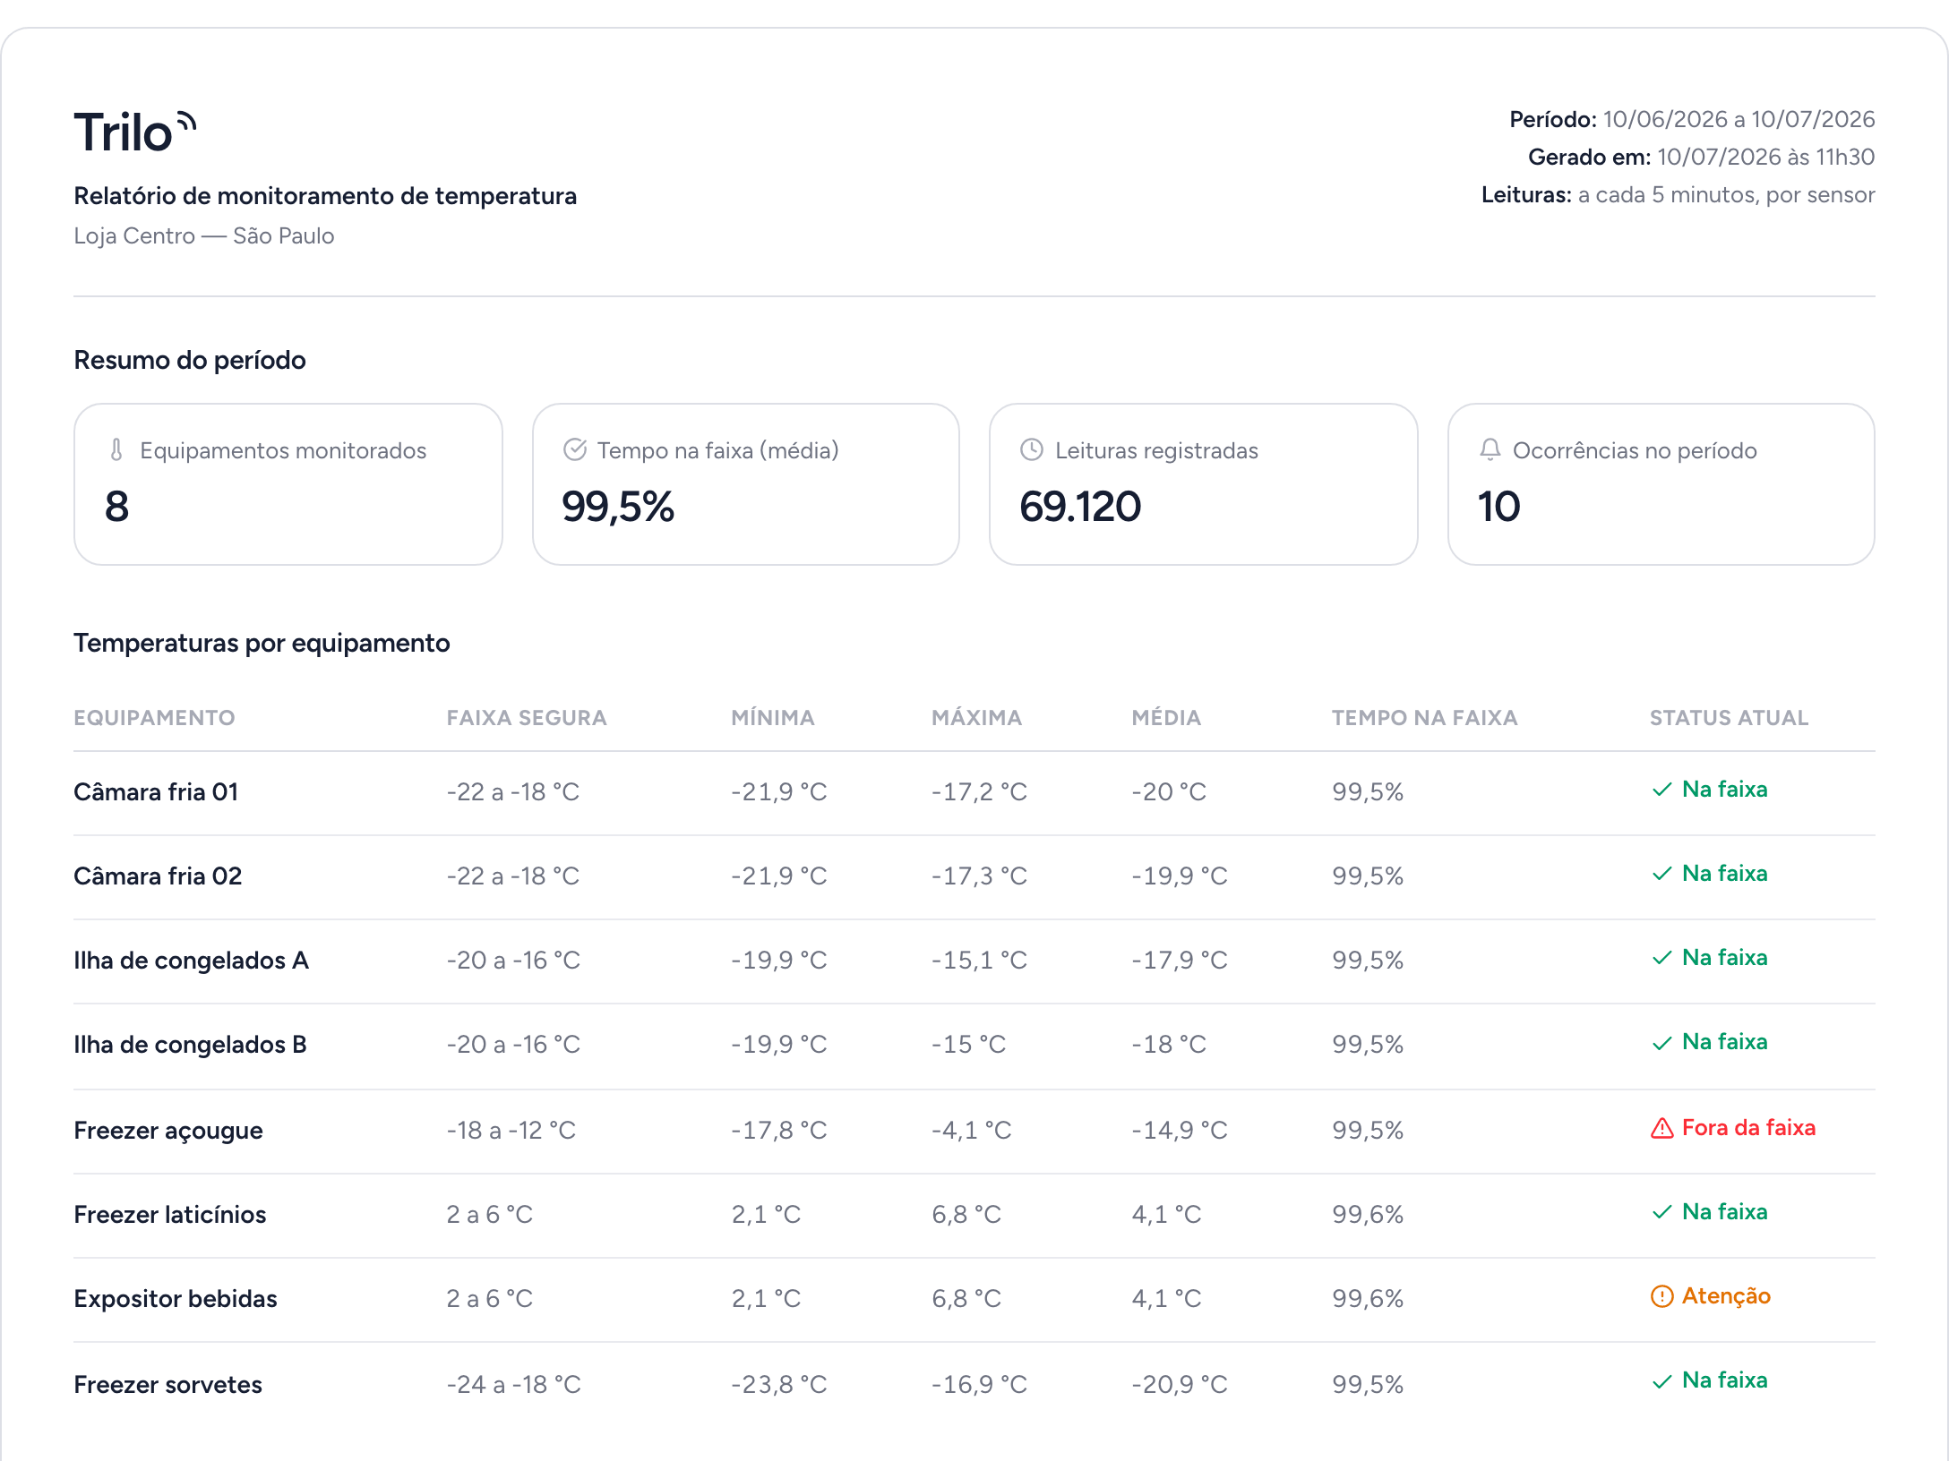Click the Faixa segura column header

[x=527, y=718]
